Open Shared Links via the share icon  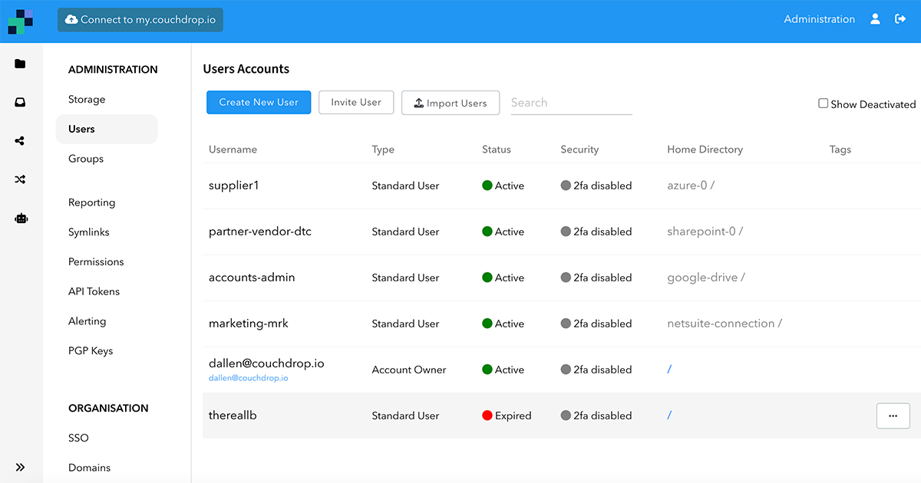[x=20, y=140]
